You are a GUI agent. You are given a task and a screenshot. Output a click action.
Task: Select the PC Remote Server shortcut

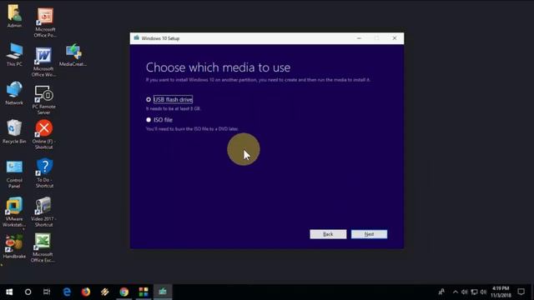(x=43, y=100)
